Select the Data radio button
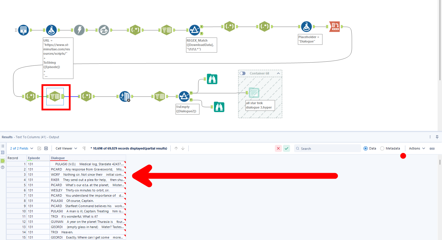Image resolution: width=442 pixels, height=240 pixels. coord(366,148)
